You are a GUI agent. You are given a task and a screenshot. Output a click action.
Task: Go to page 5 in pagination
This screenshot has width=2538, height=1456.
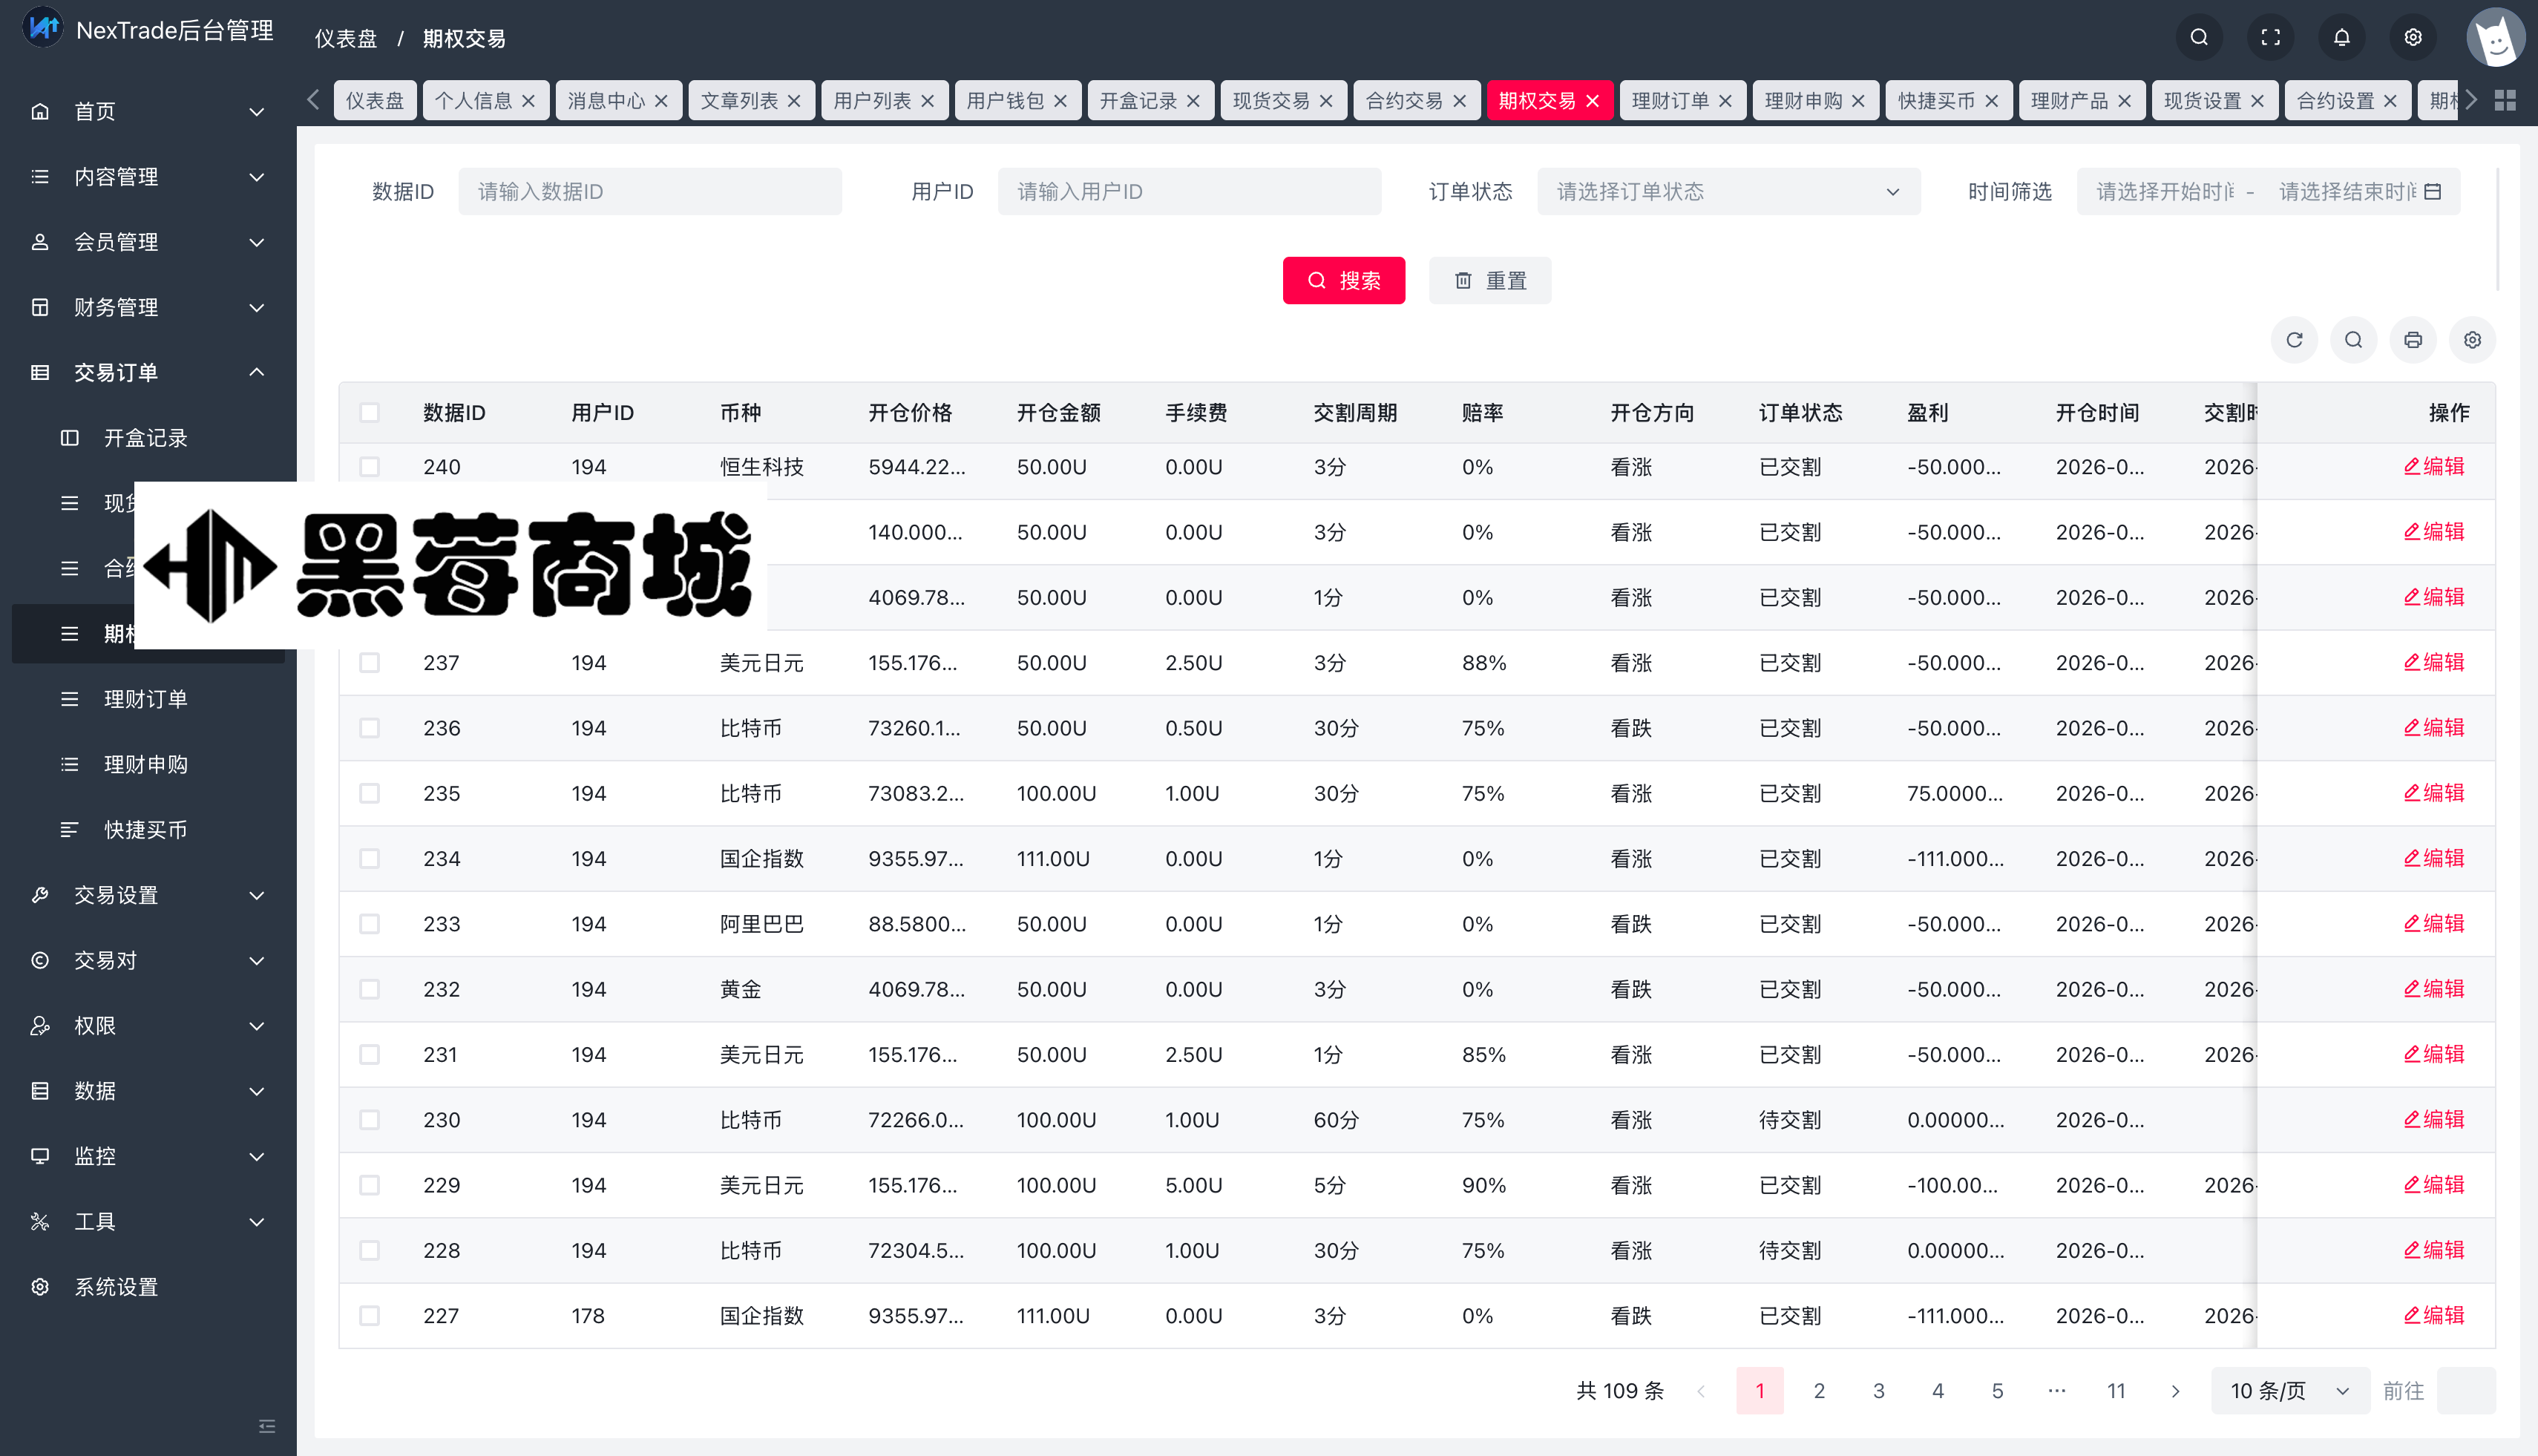point(1997,1390)
